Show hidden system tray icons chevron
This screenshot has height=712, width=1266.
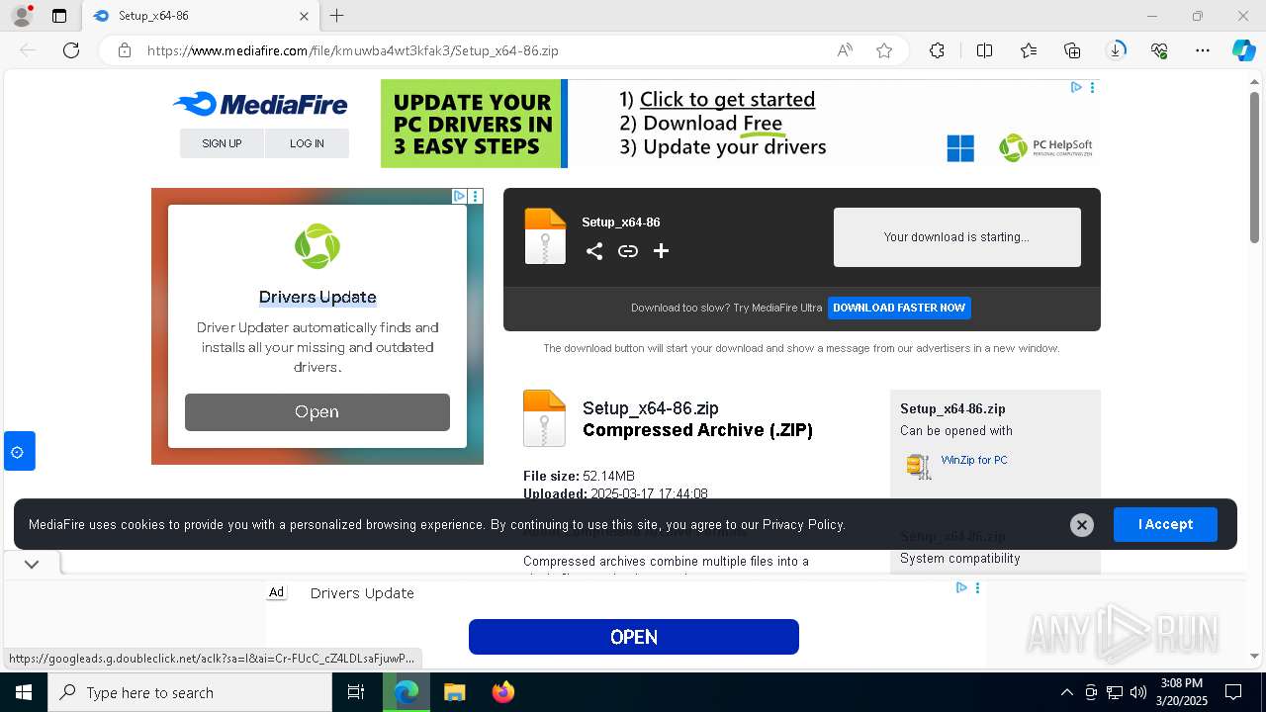click(x=1066, y=692)
